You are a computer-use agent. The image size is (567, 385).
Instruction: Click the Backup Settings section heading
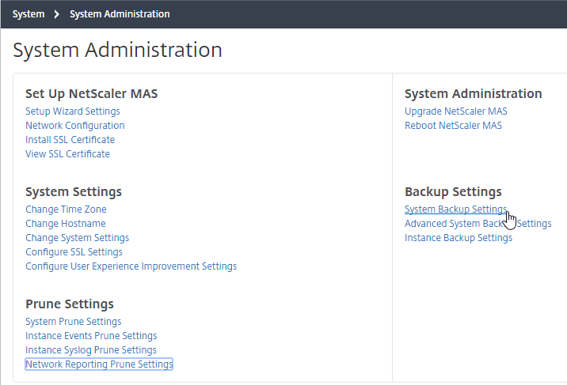pos(453,192)
